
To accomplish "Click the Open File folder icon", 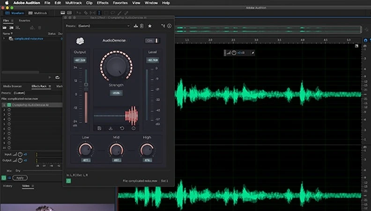I will [x=5, y=28].
